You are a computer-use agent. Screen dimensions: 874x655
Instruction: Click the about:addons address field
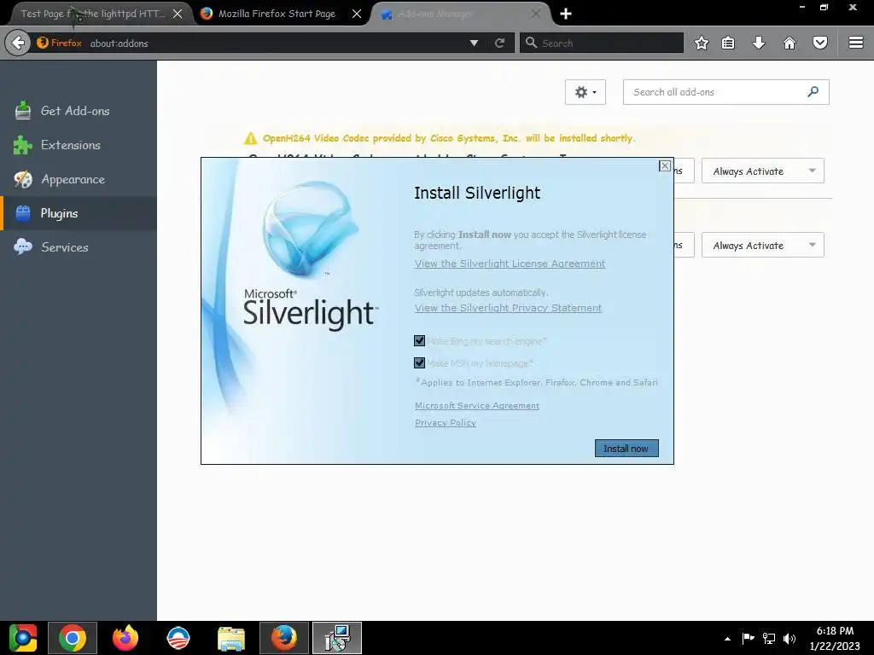coord(273,43)
